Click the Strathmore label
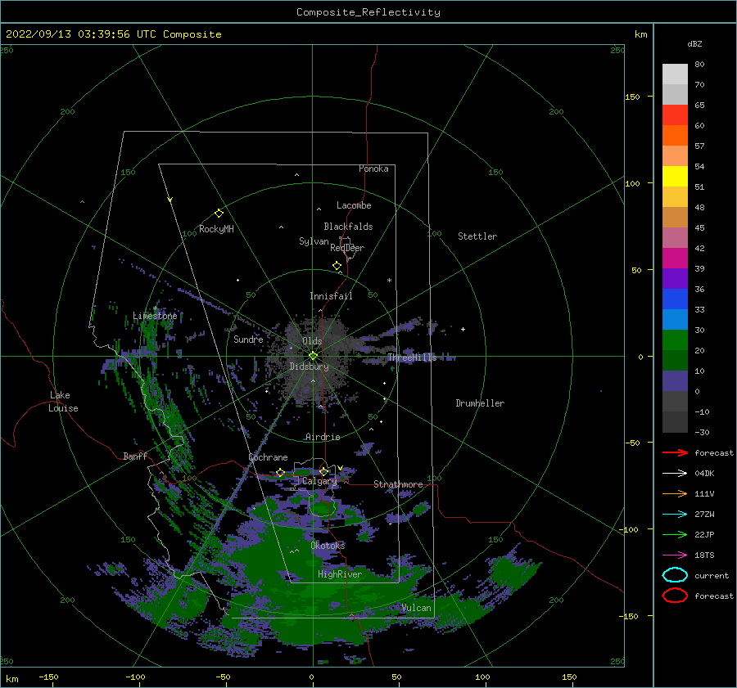The height and width of the screenshot is (688, 737). (x=398, y=484)
